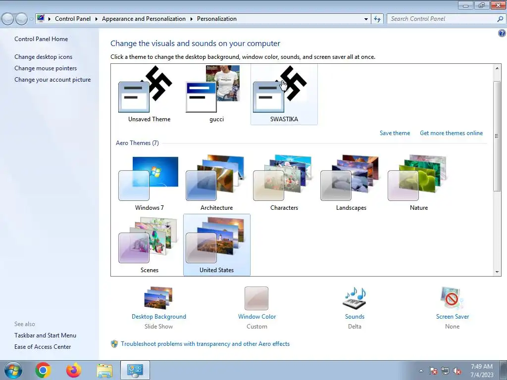Click the Back navigation button
This screenshot has width=507, height=380.
click(x=8, y=19)
